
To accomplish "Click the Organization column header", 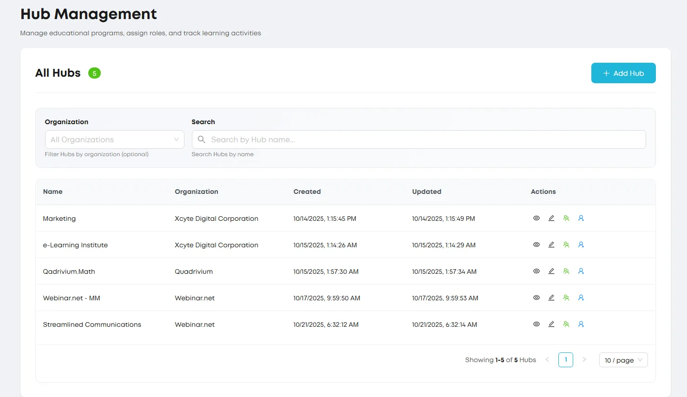I will click(x=196, y=192).
